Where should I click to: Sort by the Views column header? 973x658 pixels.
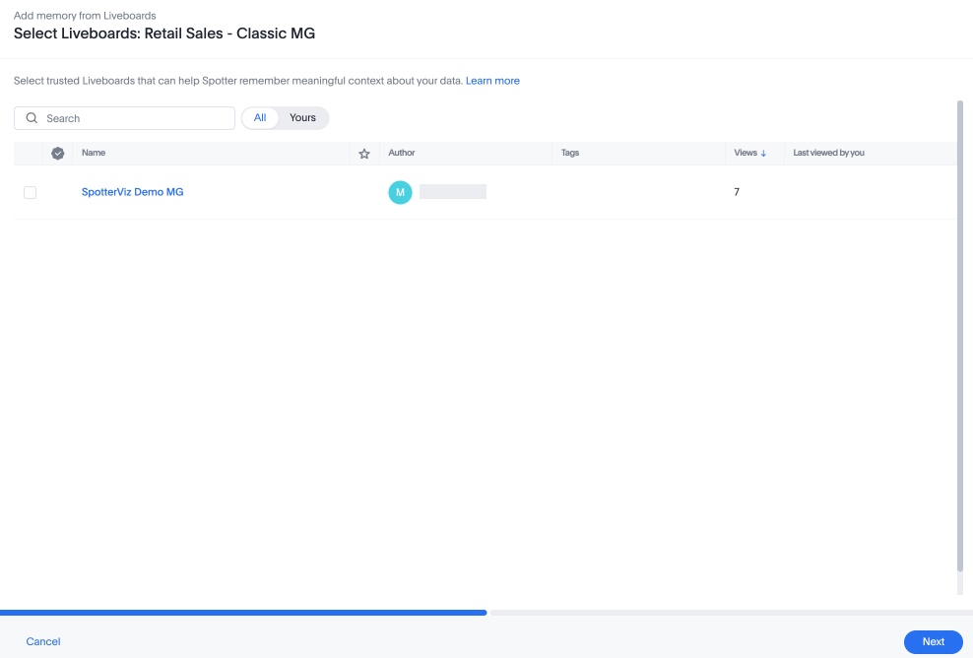pyautogui.click(x=746, y=153)
